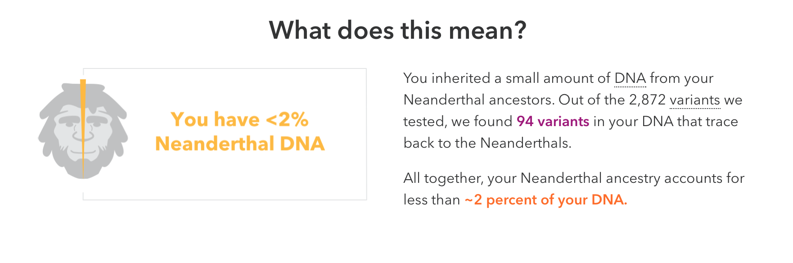
Task: Click 'You have <2%' orange headline
Action: 239,120
